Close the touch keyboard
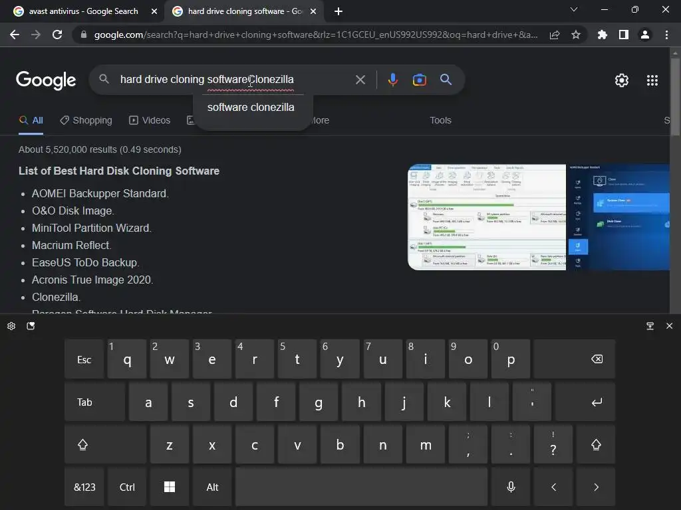Screen dimensions: 681x510 (669, 326)
